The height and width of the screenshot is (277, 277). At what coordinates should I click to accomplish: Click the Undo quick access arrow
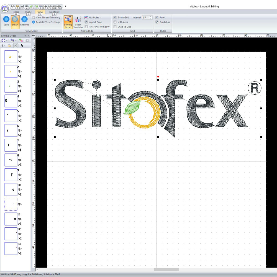pos(31,7)
